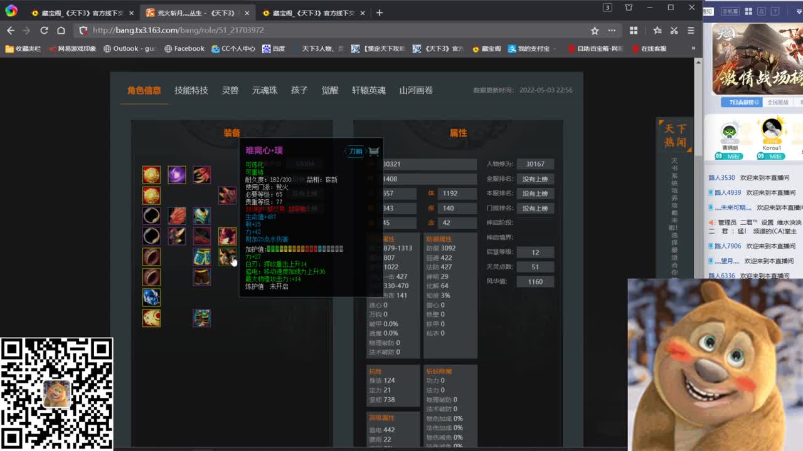803x451 pixels.
Task: Toggle the bookmark star in the address bar
Action: pos(594,29)
